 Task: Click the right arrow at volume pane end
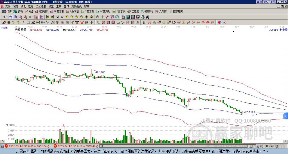285,141
